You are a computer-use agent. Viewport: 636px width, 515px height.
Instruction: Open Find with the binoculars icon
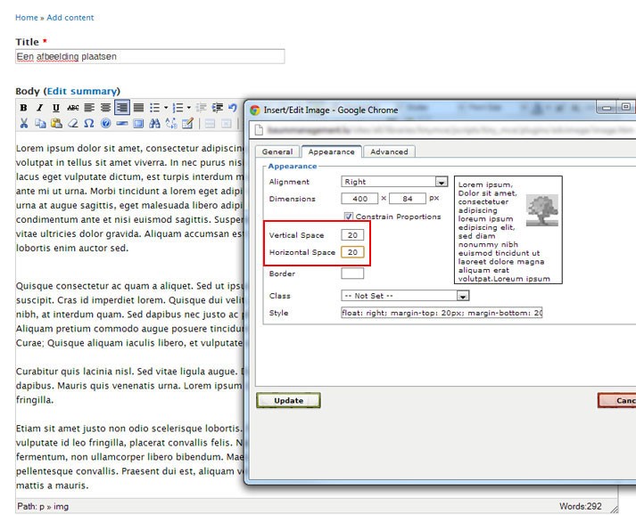155,124
